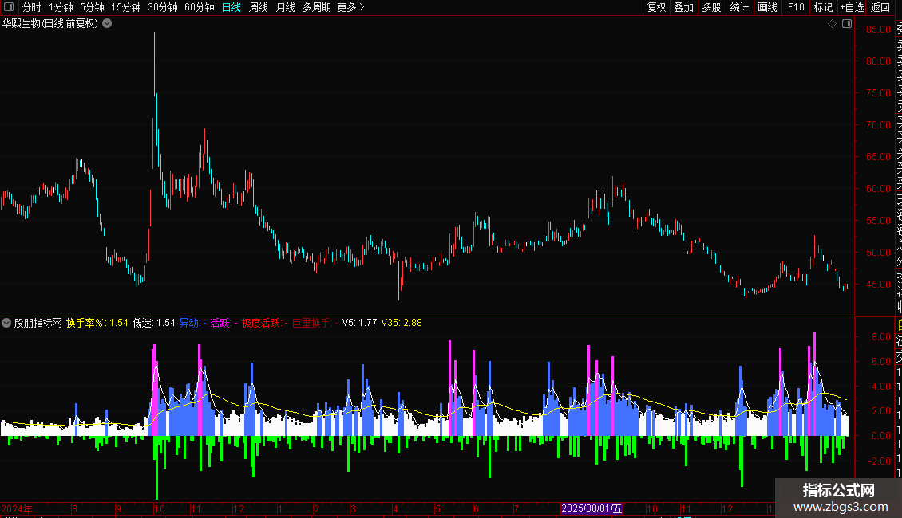Image resolution: width=902 pixels, height=518 pixels.
Task: Click the 换手率% value label
Action: (x=97, y=323)
